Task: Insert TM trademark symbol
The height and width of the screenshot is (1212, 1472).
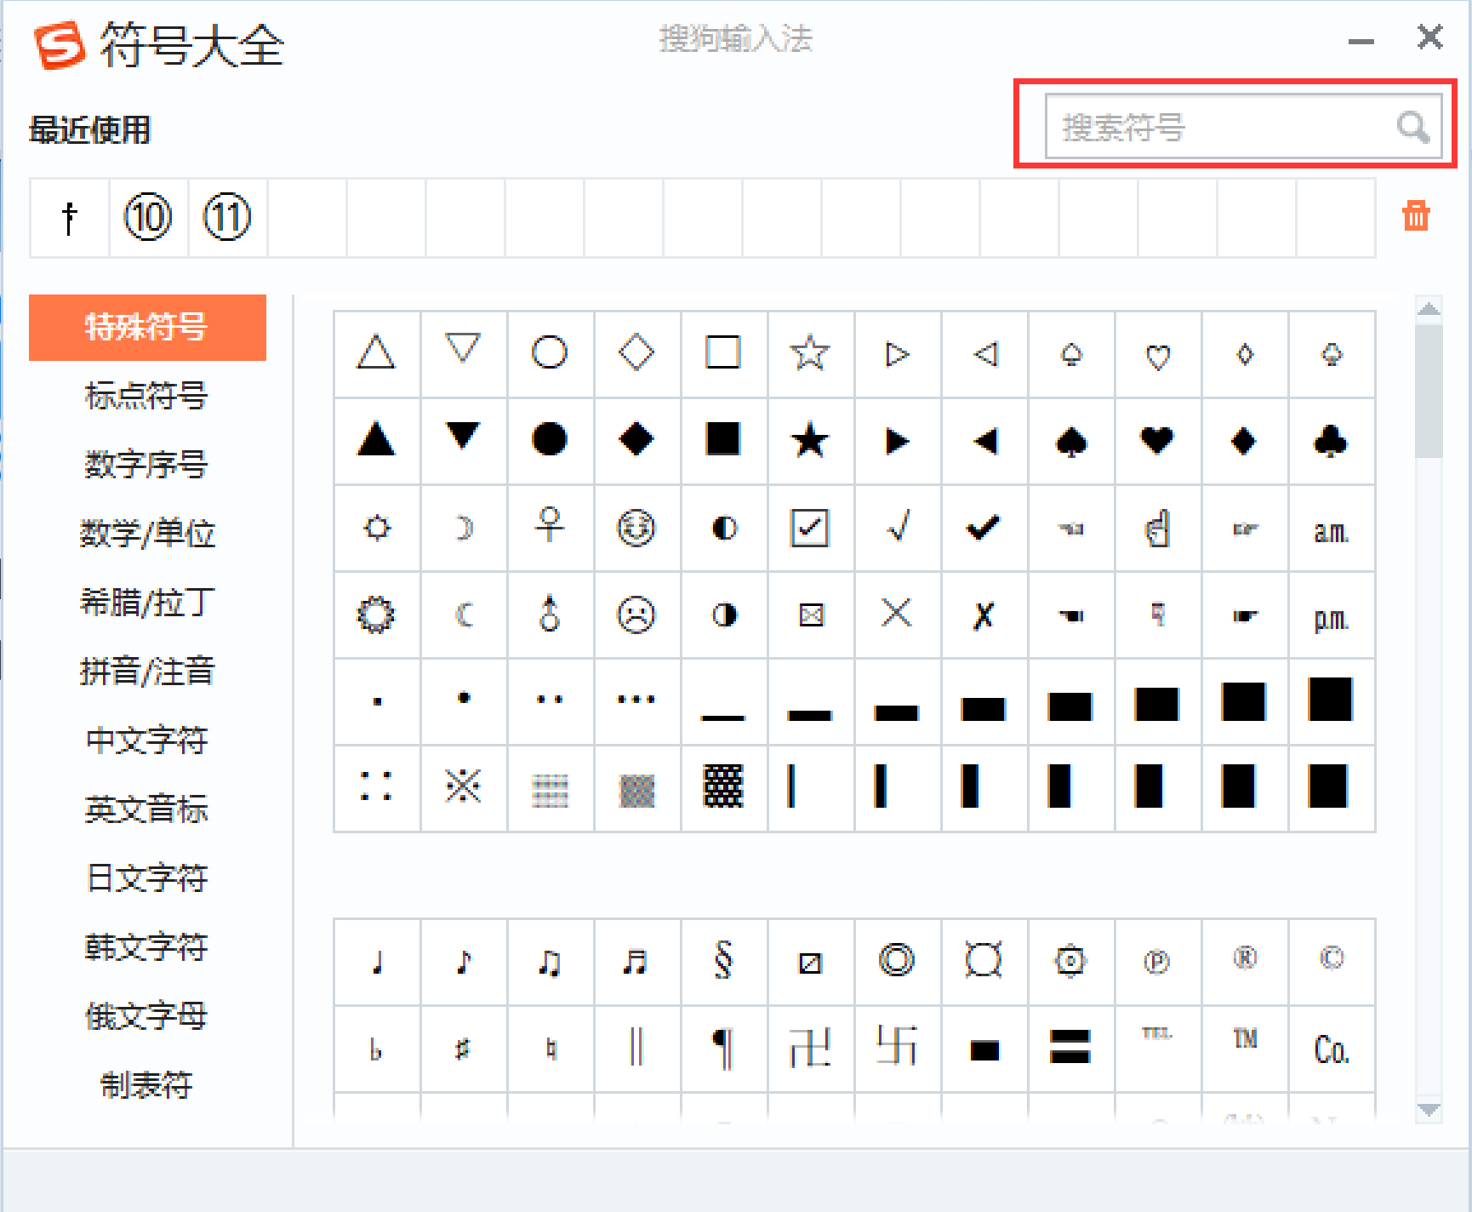Action: click(1245, 1049)
